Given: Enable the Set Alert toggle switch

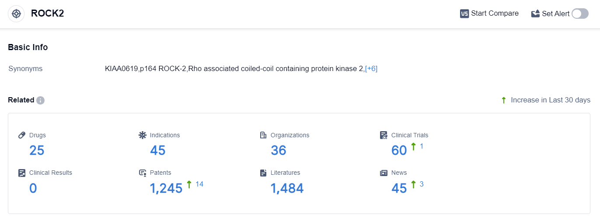Looking at the screenshot, I should click(580, 14).
